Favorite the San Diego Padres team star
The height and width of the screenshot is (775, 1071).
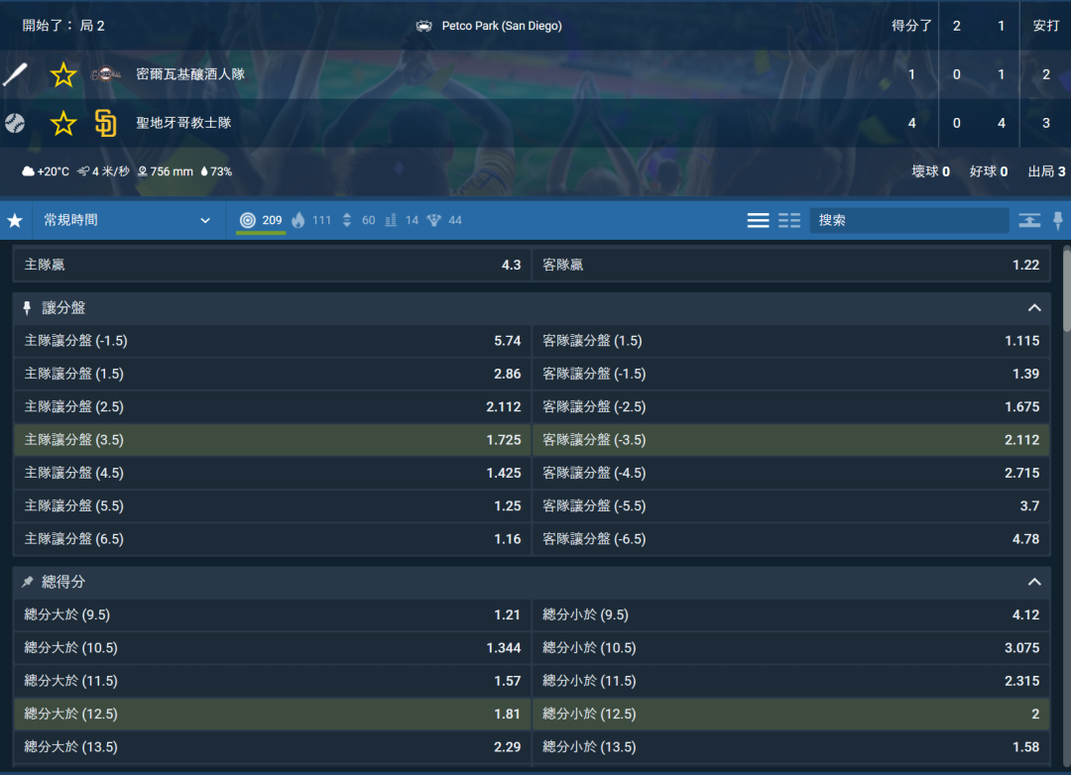(x=63, y=123)
